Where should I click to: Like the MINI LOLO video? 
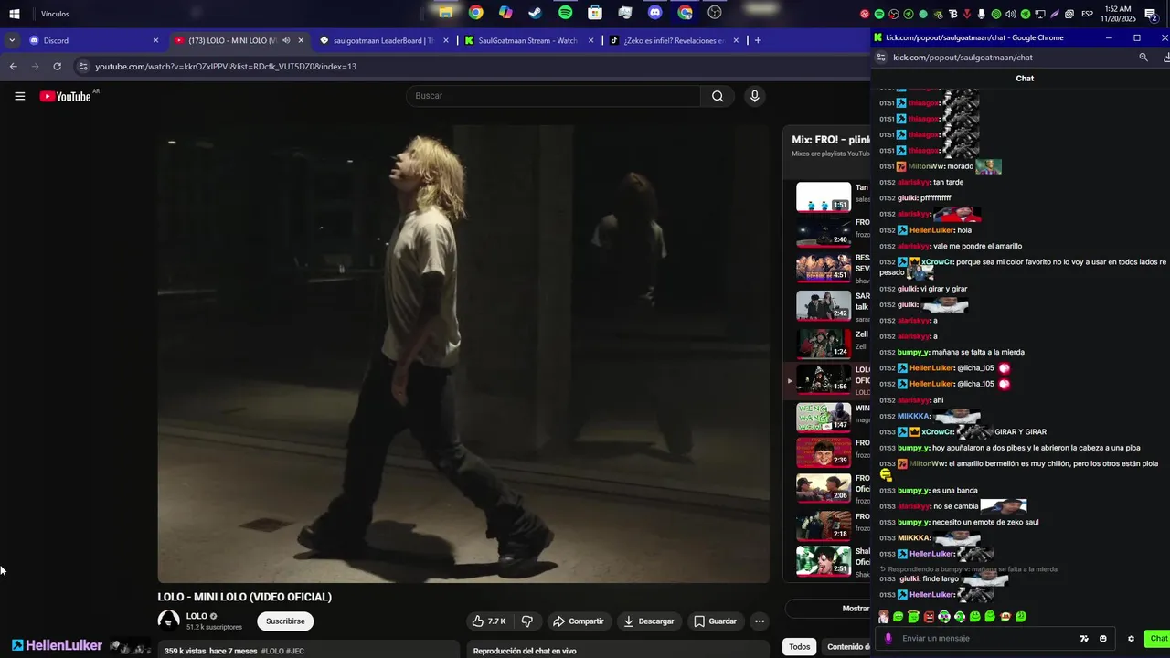(x=488, y=621)
